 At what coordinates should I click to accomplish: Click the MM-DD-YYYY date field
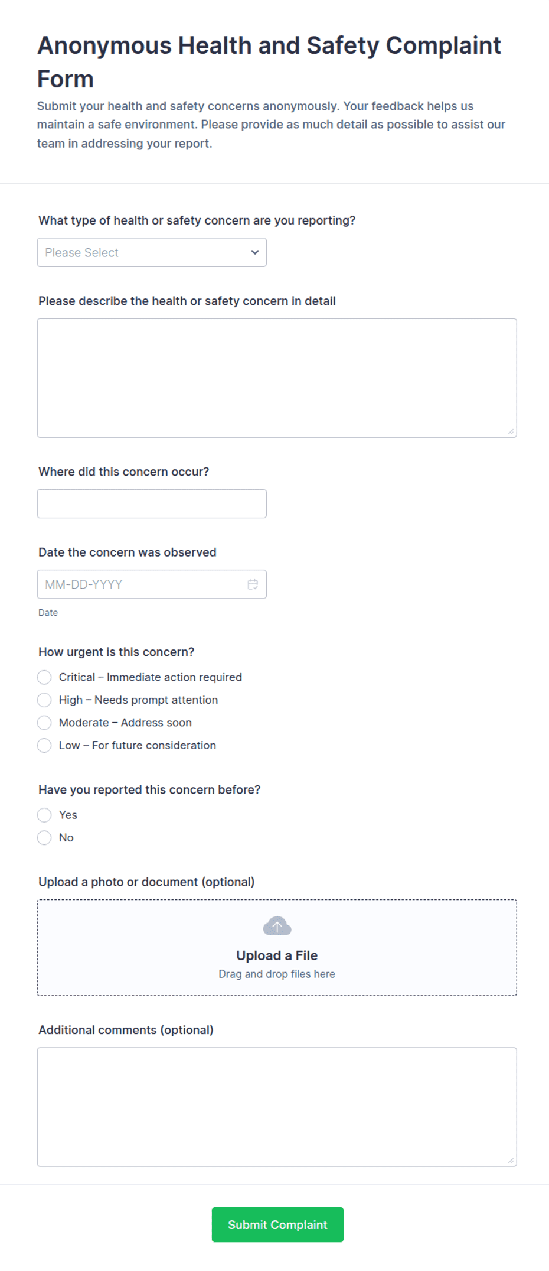[152, 584]
